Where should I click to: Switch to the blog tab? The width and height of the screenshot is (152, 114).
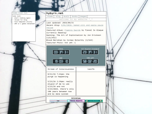pos(58,17)
